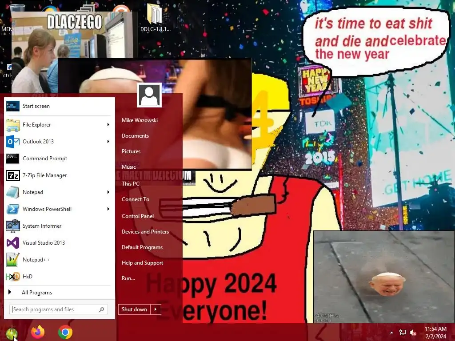
Task: Open Mike Wazowski user folder
Action: [x=140, y=120]
